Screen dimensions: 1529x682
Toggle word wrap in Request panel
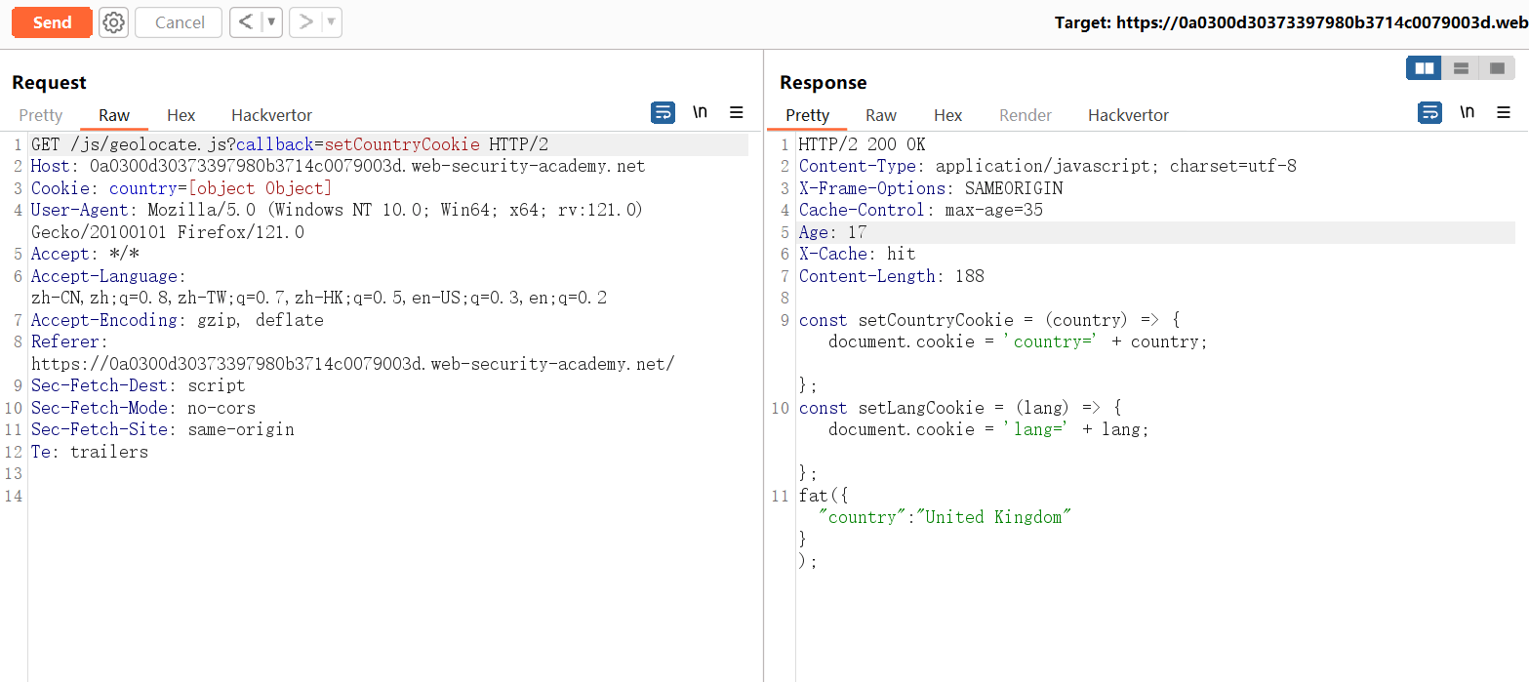tap(663, 113)
